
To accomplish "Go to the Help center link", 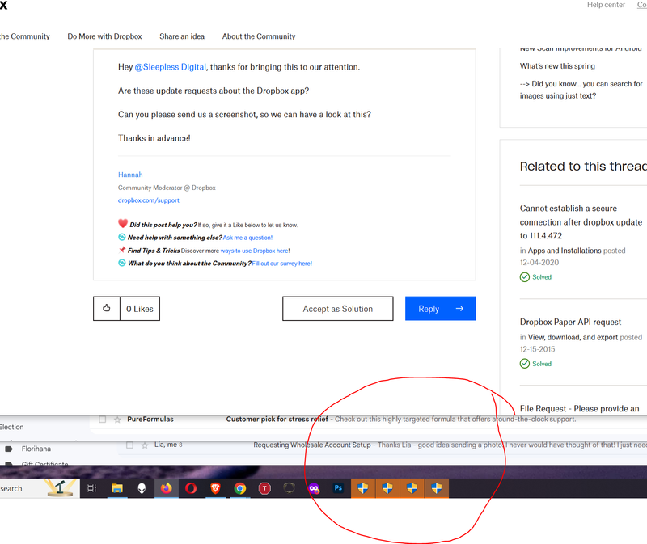I will 606,5.
